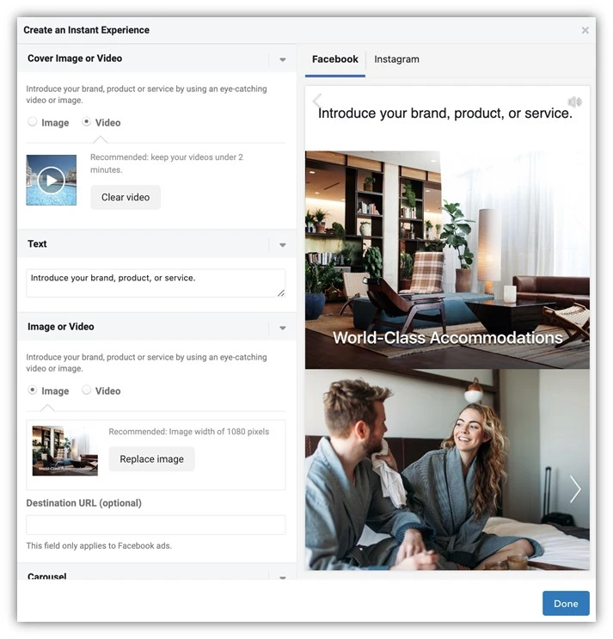This screenshot has width=613, height=639.
Task: Switch to the Facebook preview tab
Action: [335, 59]
